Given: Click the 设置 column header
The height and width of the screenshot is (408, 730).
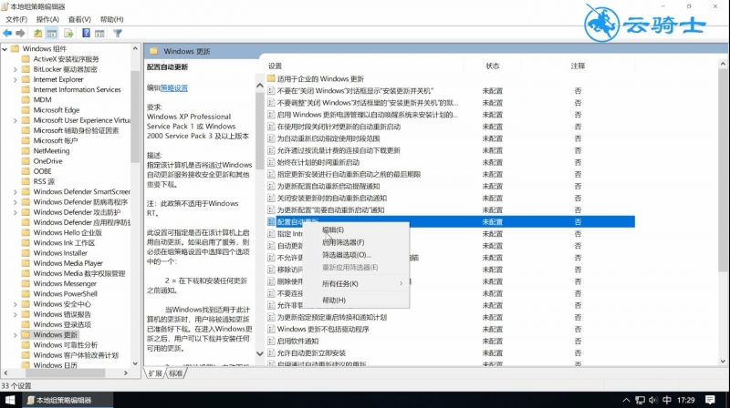Looking at the screenshot, I should tap(275, 66).
